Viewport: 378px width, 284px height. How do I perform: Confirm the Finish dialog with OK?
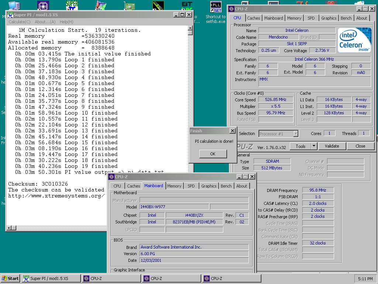(213, 154)
